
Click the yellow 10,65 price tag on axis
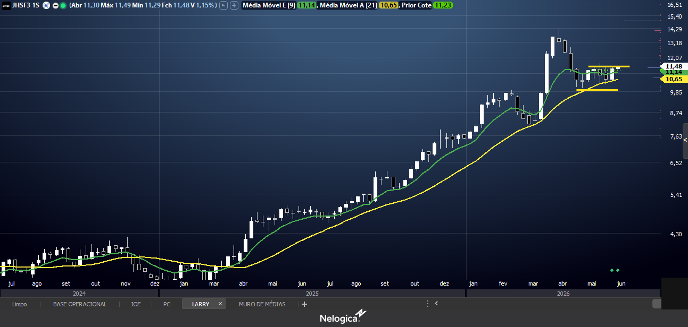[x=674, y=79]
